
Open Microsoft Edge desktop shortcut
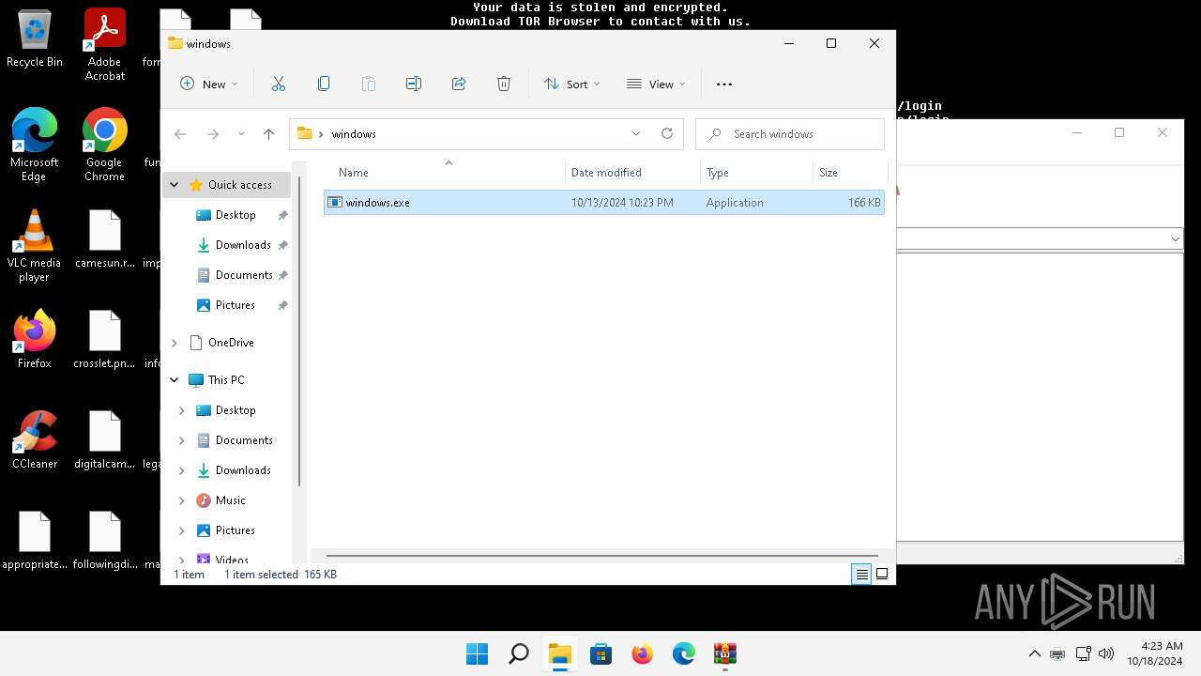click(34, 145)
